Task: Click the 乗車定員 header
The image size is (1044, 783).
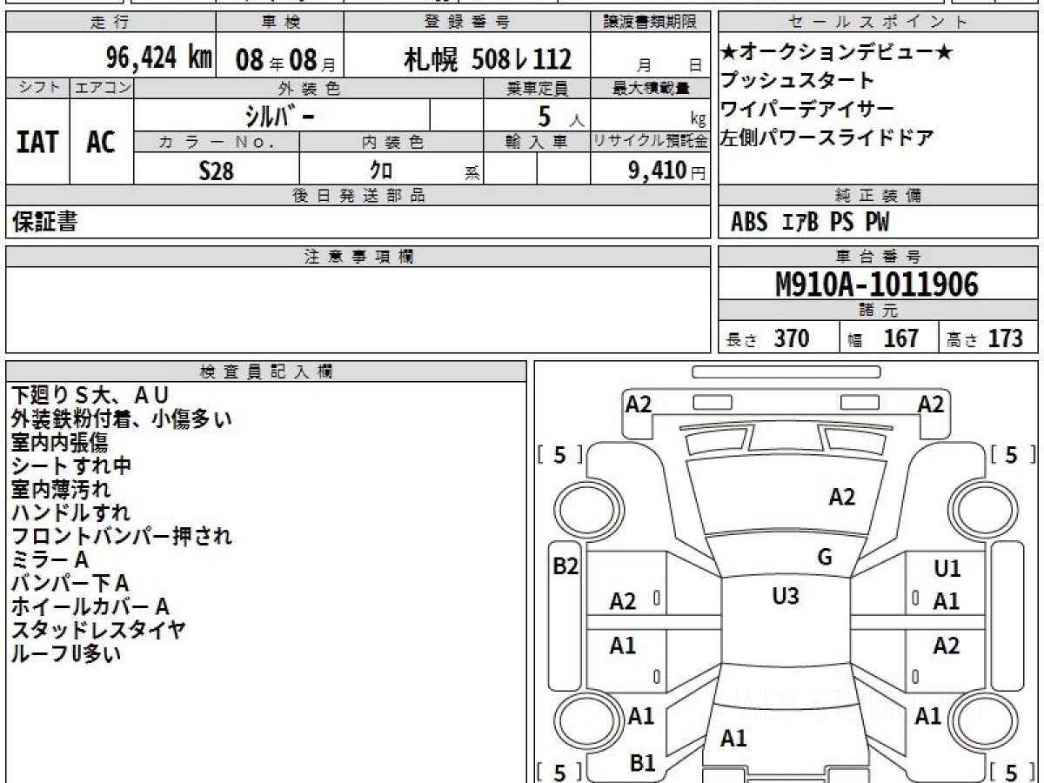Action: tap(538, 88)
